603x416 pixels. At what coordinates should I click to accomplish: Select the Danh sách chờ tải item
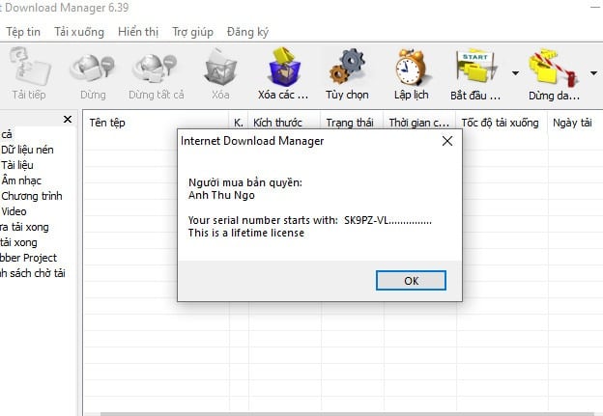point(33,273)
